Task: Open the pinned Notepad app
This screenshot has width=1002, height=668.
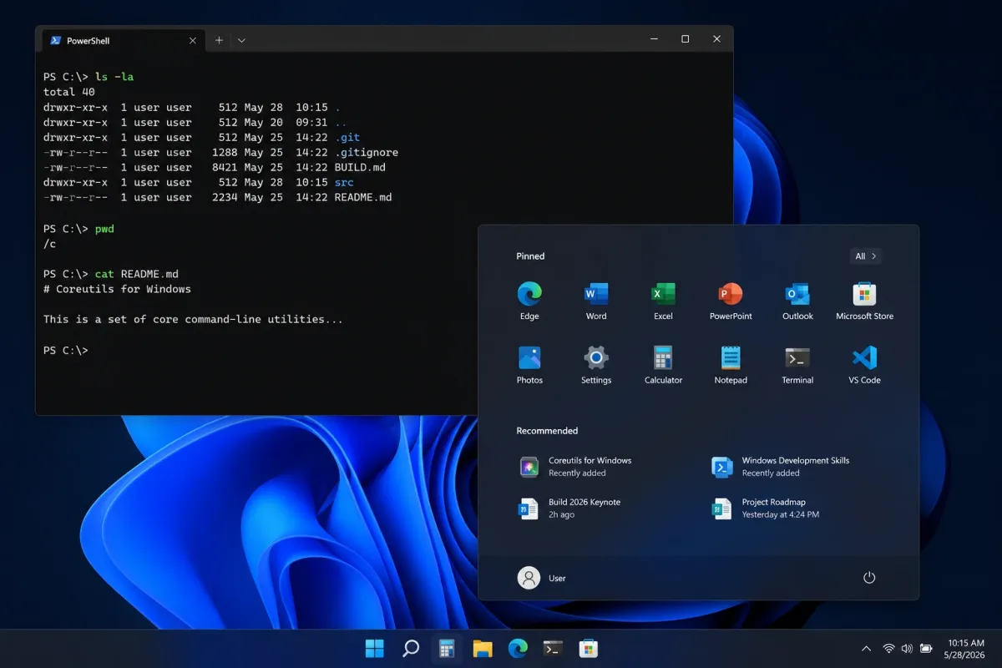Action: [731, 365]
